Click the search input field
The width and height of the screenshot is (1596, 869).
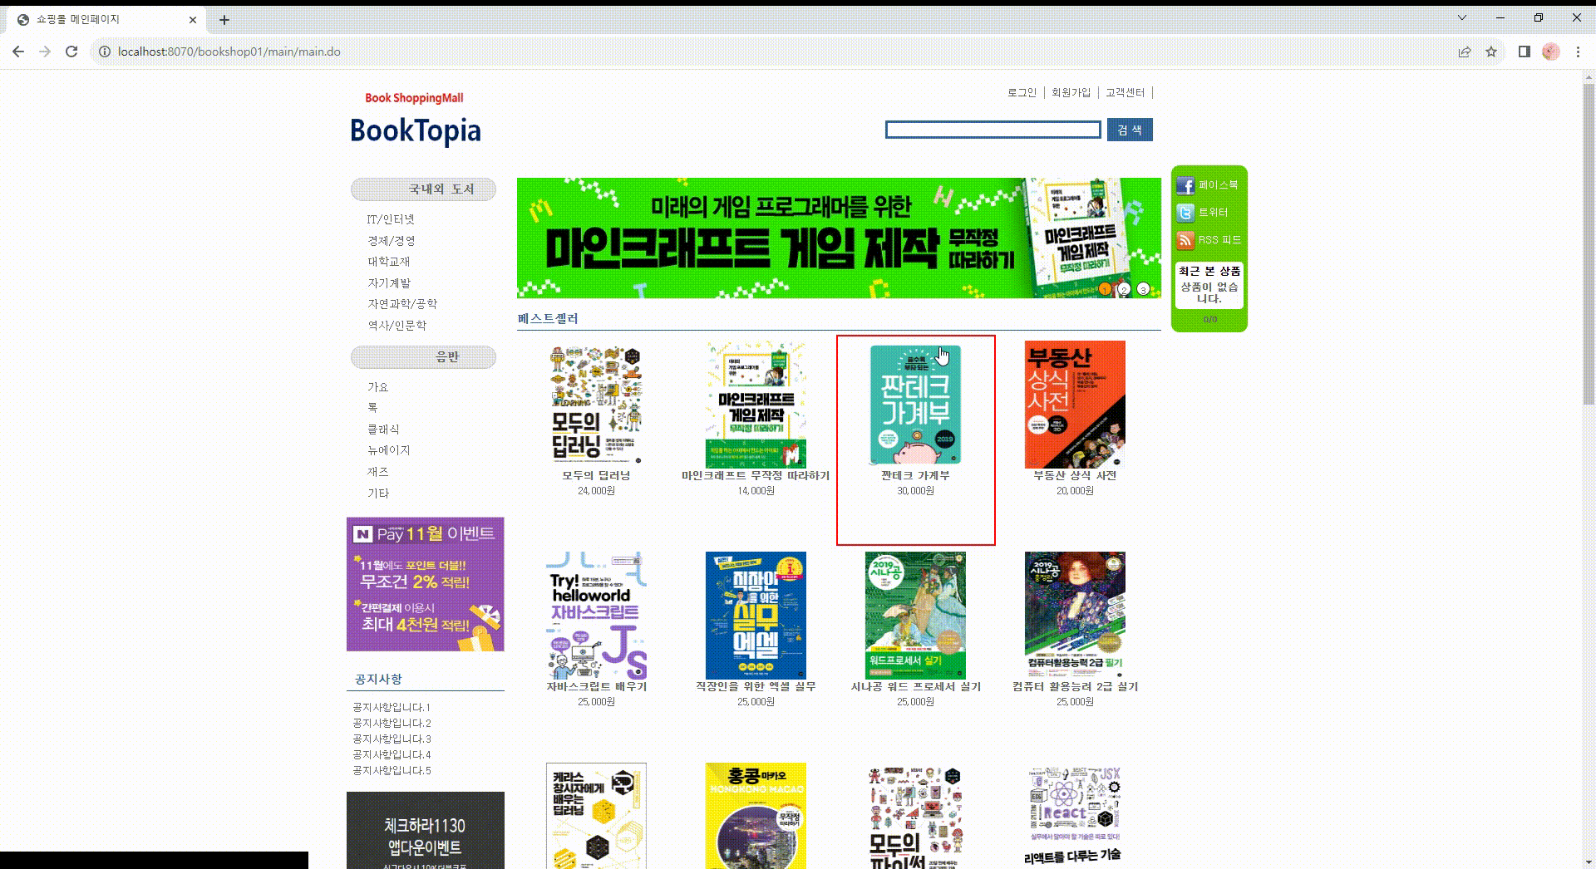click(993, 130)
